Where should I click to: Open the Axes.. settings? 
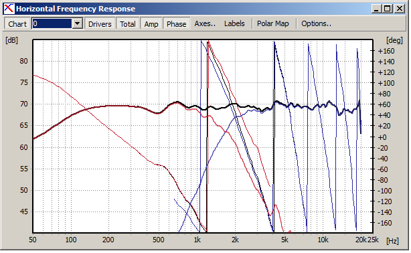[x=205, y=23]
